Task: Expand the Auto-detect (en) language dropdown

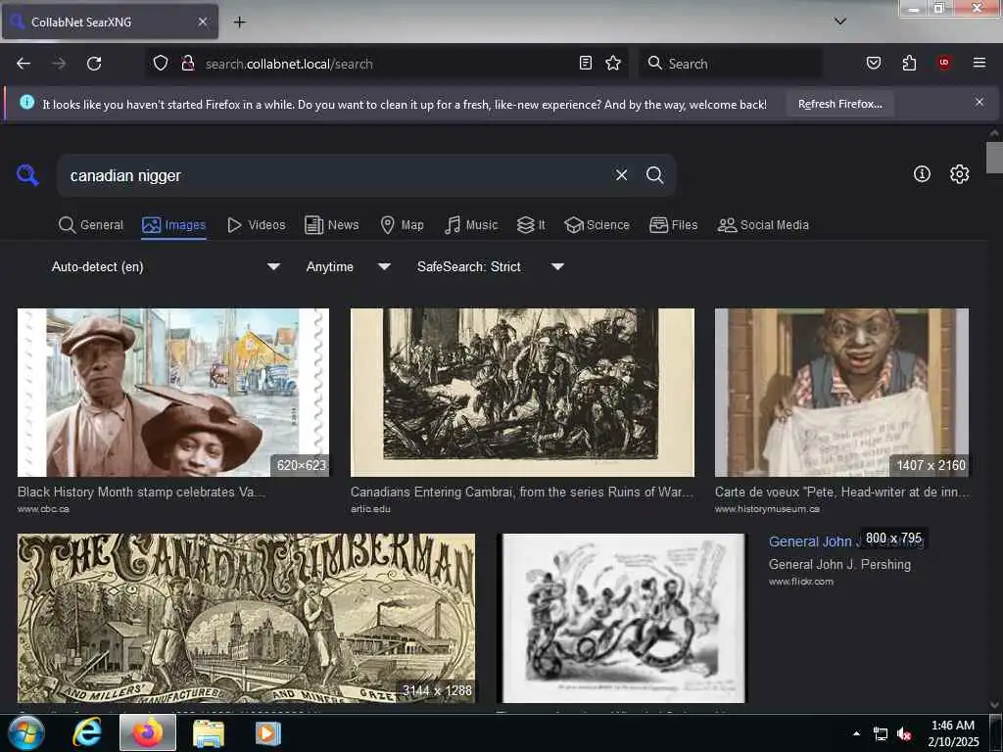Action: click(166, 266)
